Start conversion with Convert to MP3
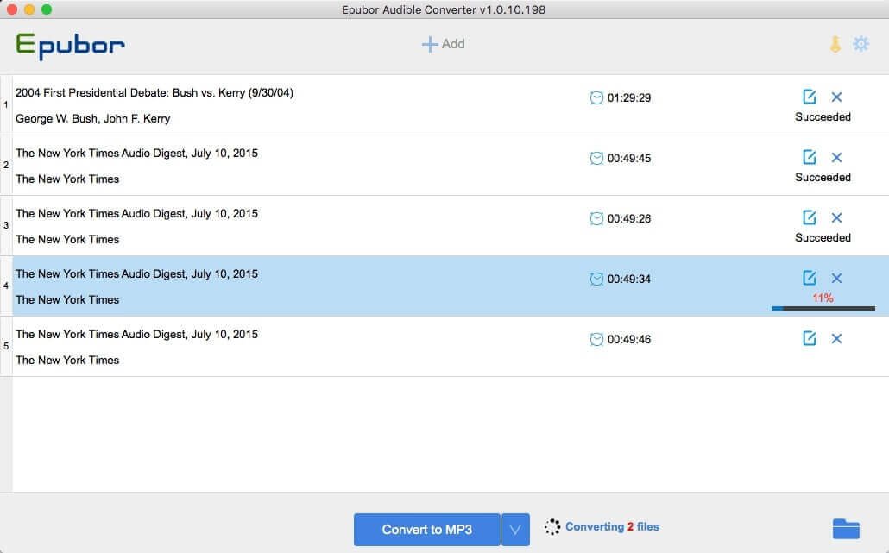 (427, 530)
